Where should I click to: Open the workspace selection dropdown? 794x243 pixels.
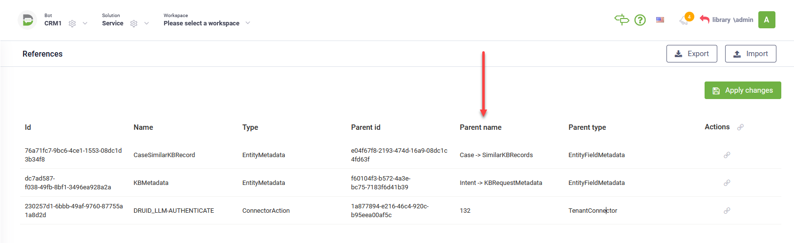(x=248, y=23)
